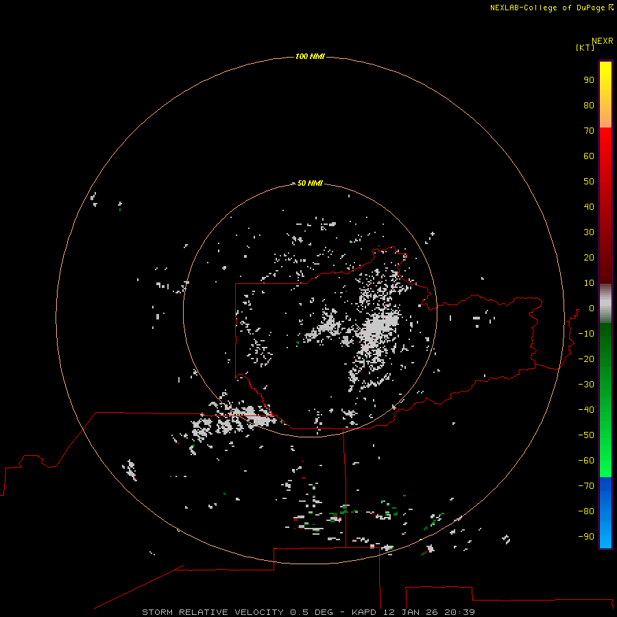Click the -70 knot label on color scale
This screenshot has height=617, width=617.
[586, 486]
